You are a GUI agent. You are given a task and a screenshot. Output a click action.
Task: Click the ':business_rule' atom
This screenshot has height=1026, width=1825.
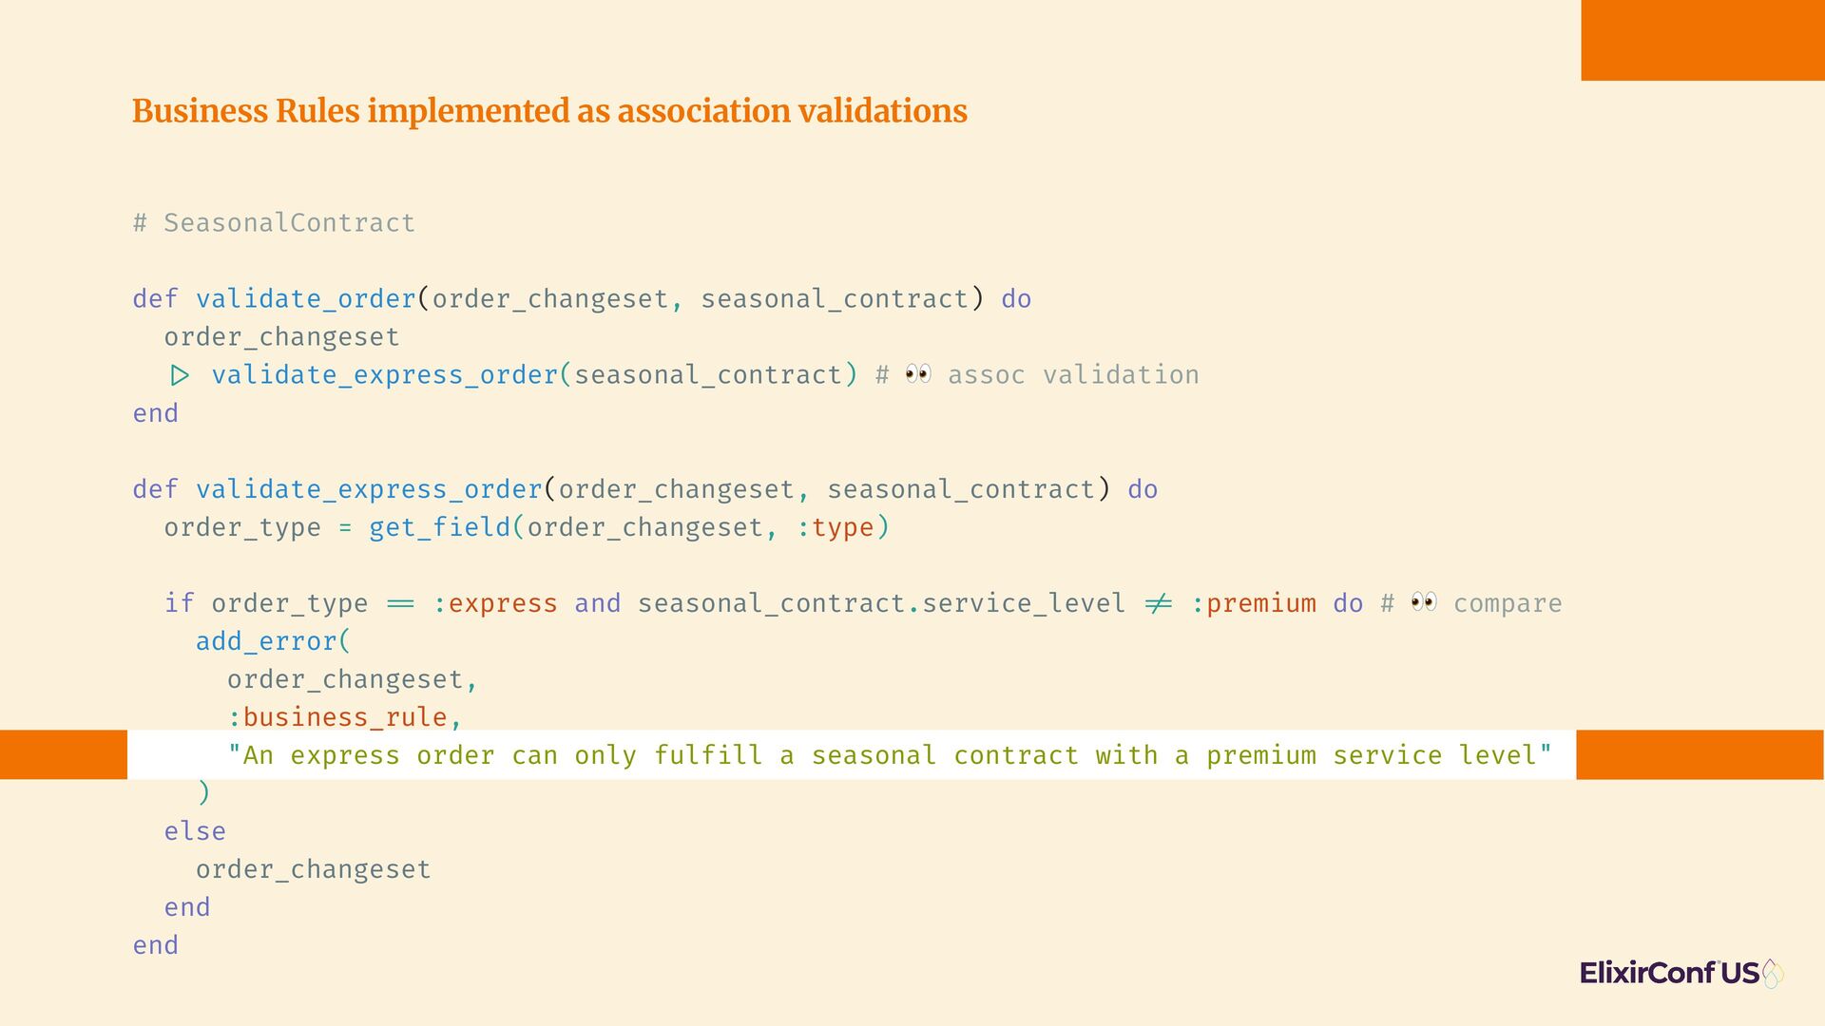pos(337,717)
